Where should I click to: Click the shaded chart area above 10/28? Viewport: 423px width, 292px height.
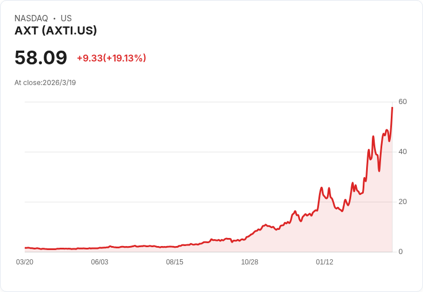pos(249,244)
